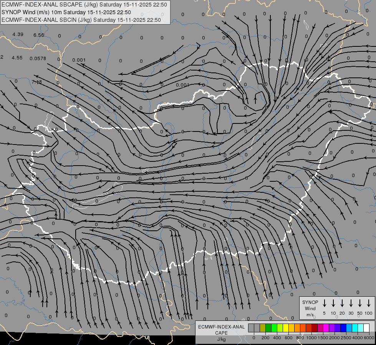The width and height of the screenshot is (376, 345).
Task: Click the 0.0578 CAPE value on map
Action: point(38,58)
